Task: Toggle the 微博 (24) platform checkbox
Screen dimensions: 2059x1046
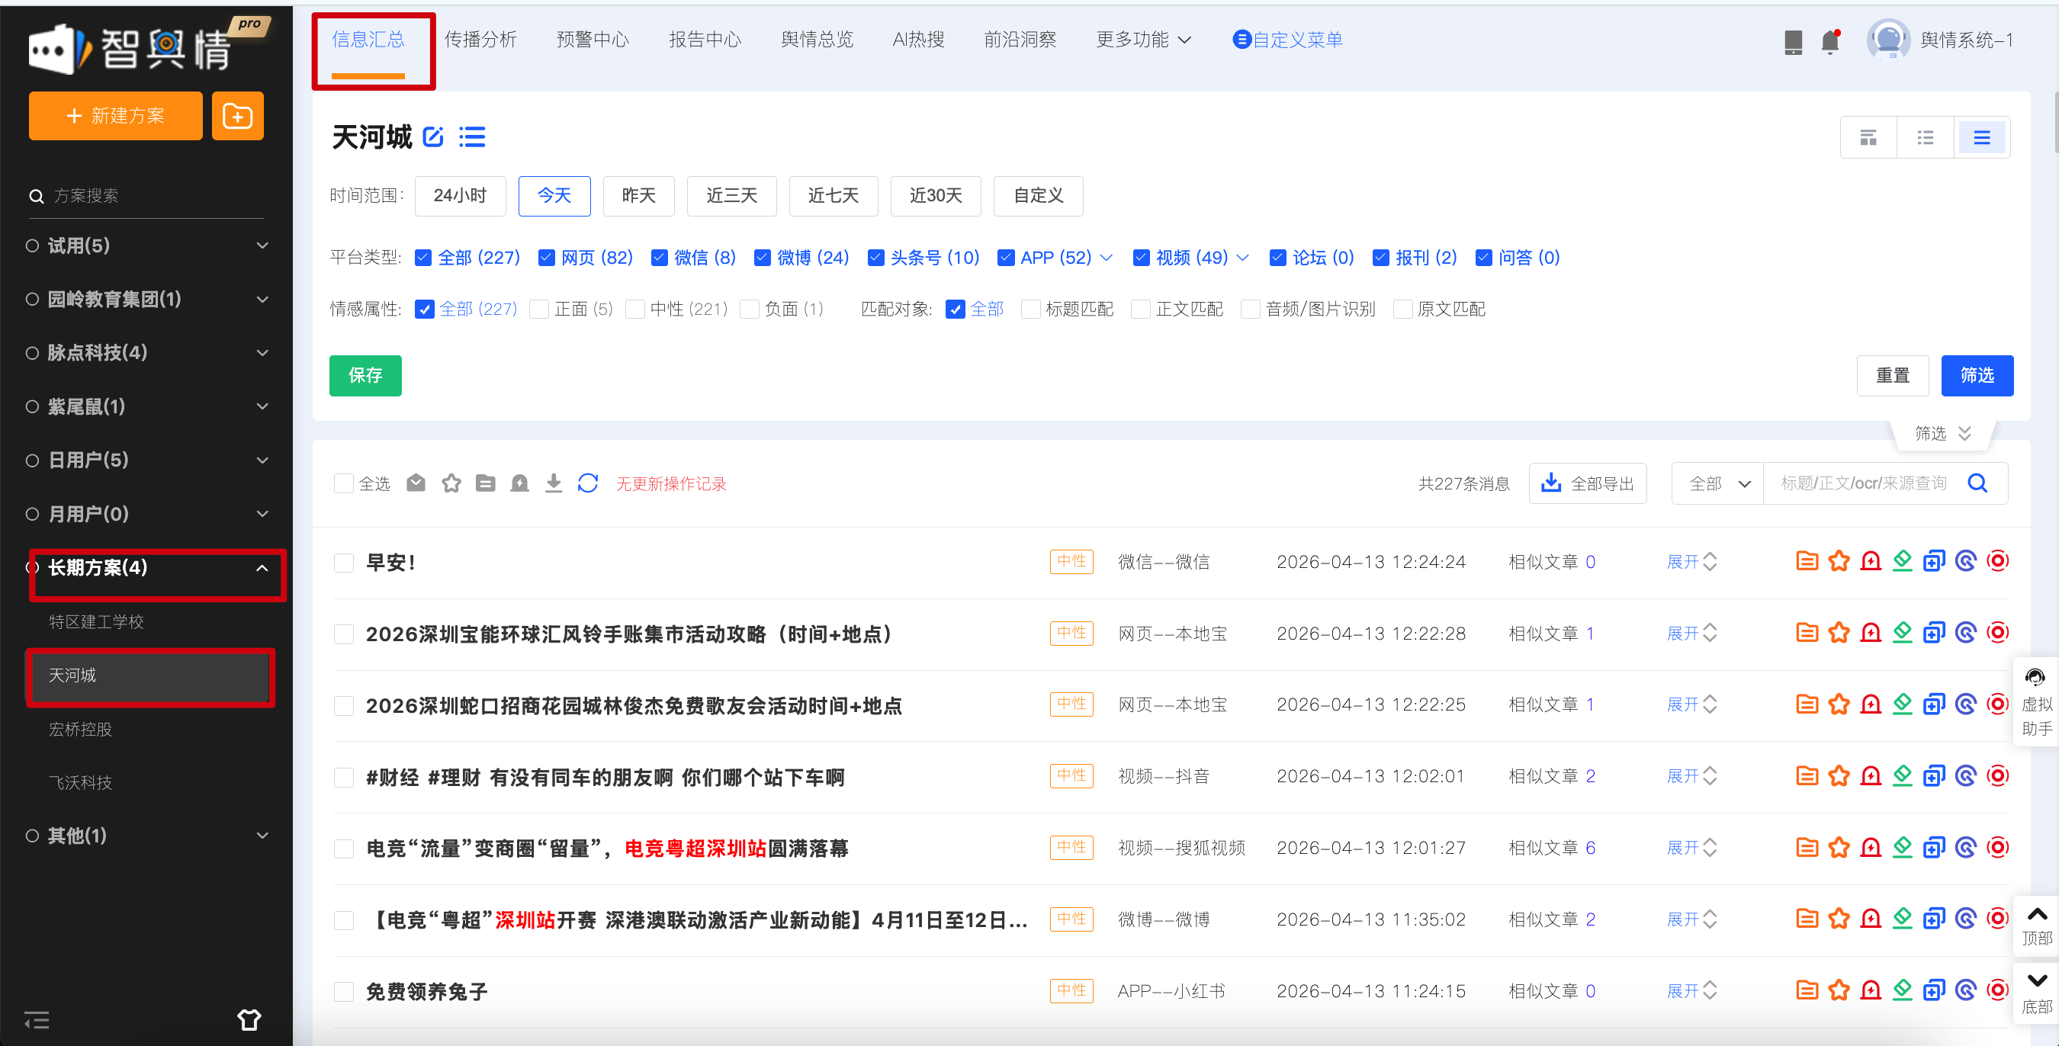Action: [763, 257]
